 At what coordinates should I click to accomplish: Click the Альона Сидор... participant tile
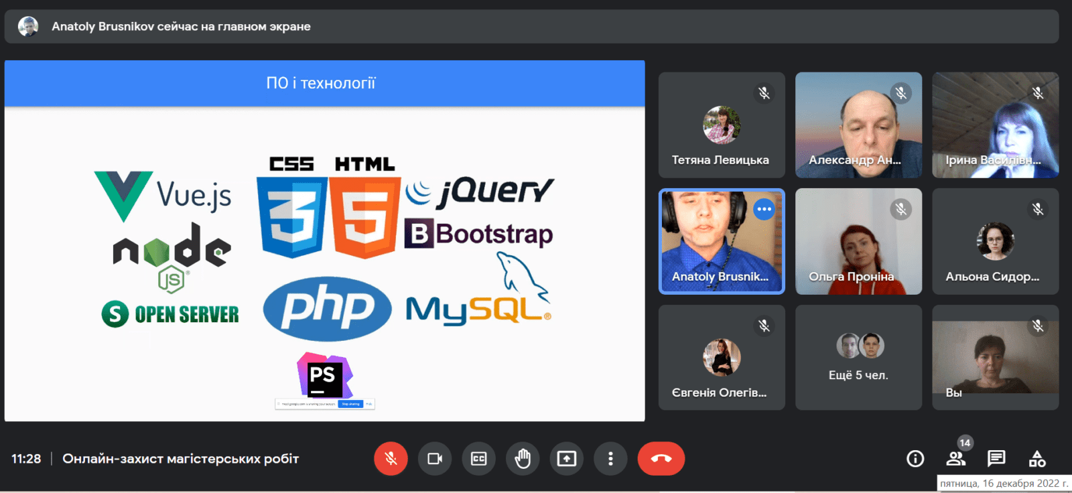point(996,241)
